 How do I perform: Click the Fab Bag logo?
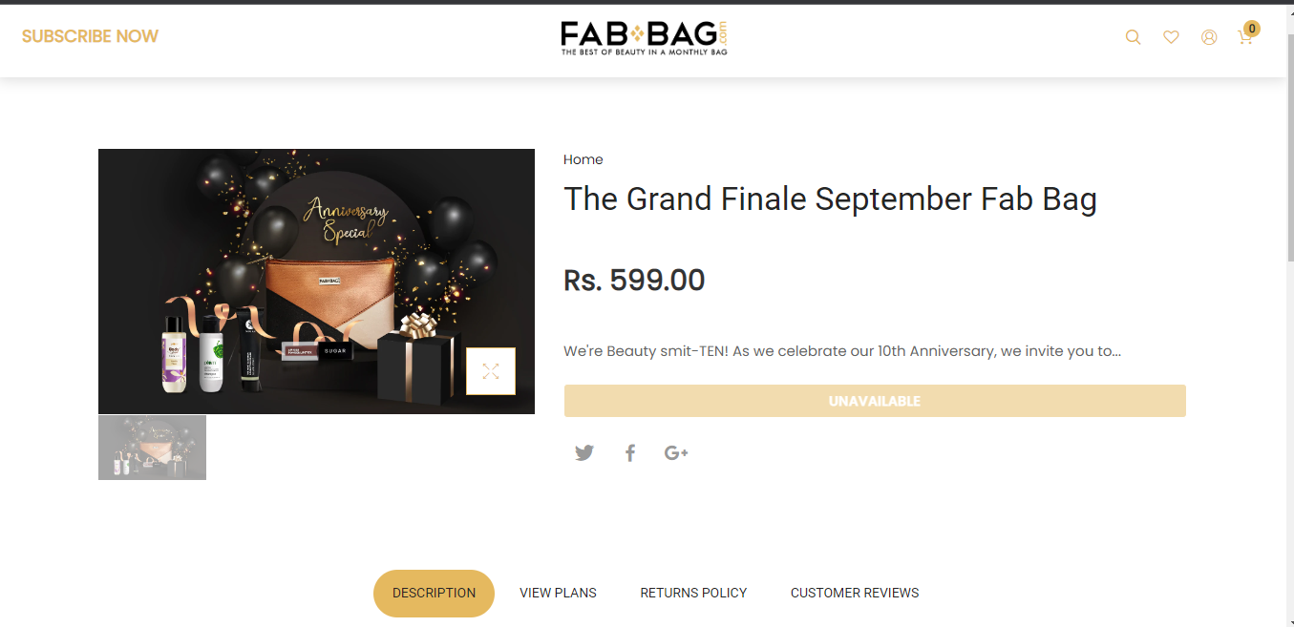(x=645, y=38)
